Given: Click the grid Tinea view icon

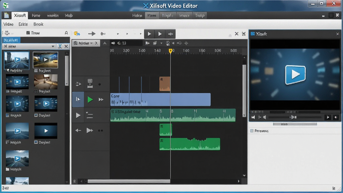Looking at the screenshot, I should pos(28,33).
